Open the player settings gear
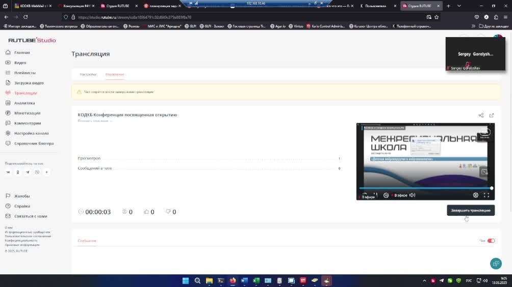The image size is (512, 287). coord(476,195)
